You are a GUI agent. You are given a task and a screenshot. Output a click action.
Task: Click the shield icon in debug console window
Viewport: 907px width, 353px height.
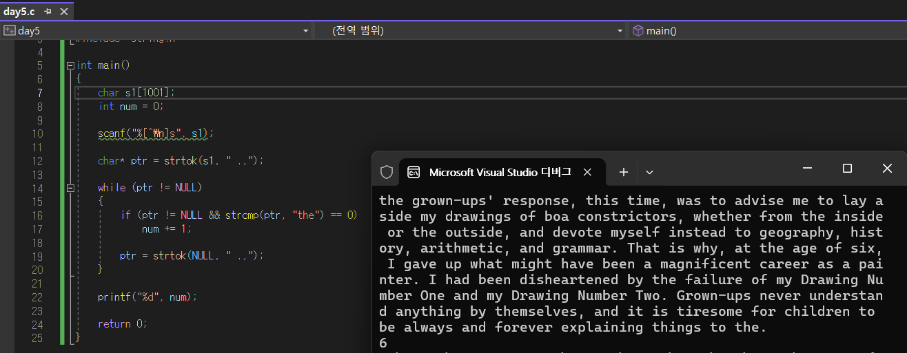[387, 172]
